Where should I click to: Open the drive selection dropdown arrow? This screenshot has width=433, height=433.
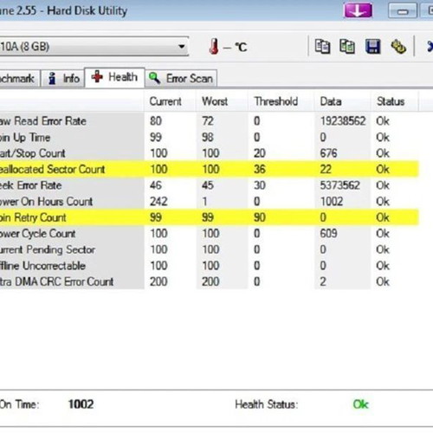tap(181, 46)
